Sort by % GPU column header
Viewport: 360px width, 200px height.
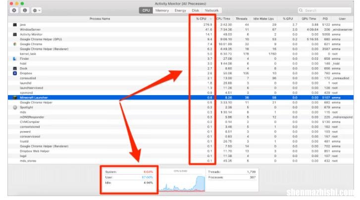(288, 19)
